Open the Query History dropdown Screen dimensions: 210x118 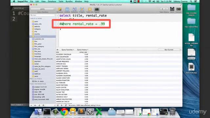click(82, 49)
